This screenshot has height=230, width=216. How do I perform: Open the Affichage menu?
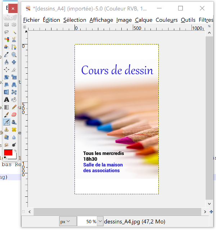point(101,20)
